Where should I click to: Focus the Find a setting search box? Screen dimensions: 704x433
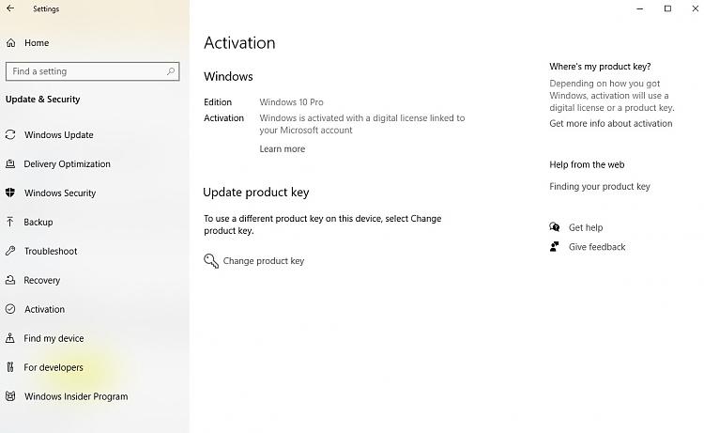(x=93, y=71)
